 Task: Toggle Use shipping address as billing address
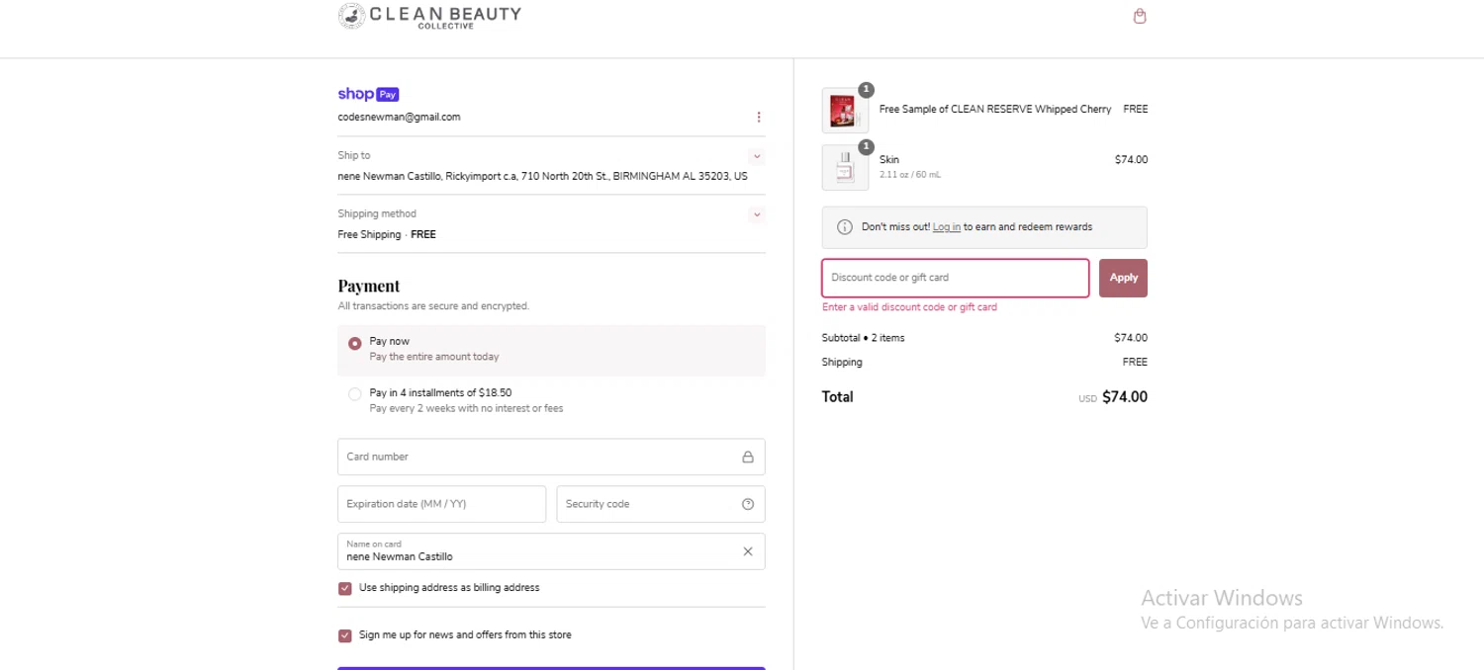click(x=344, y=588)
